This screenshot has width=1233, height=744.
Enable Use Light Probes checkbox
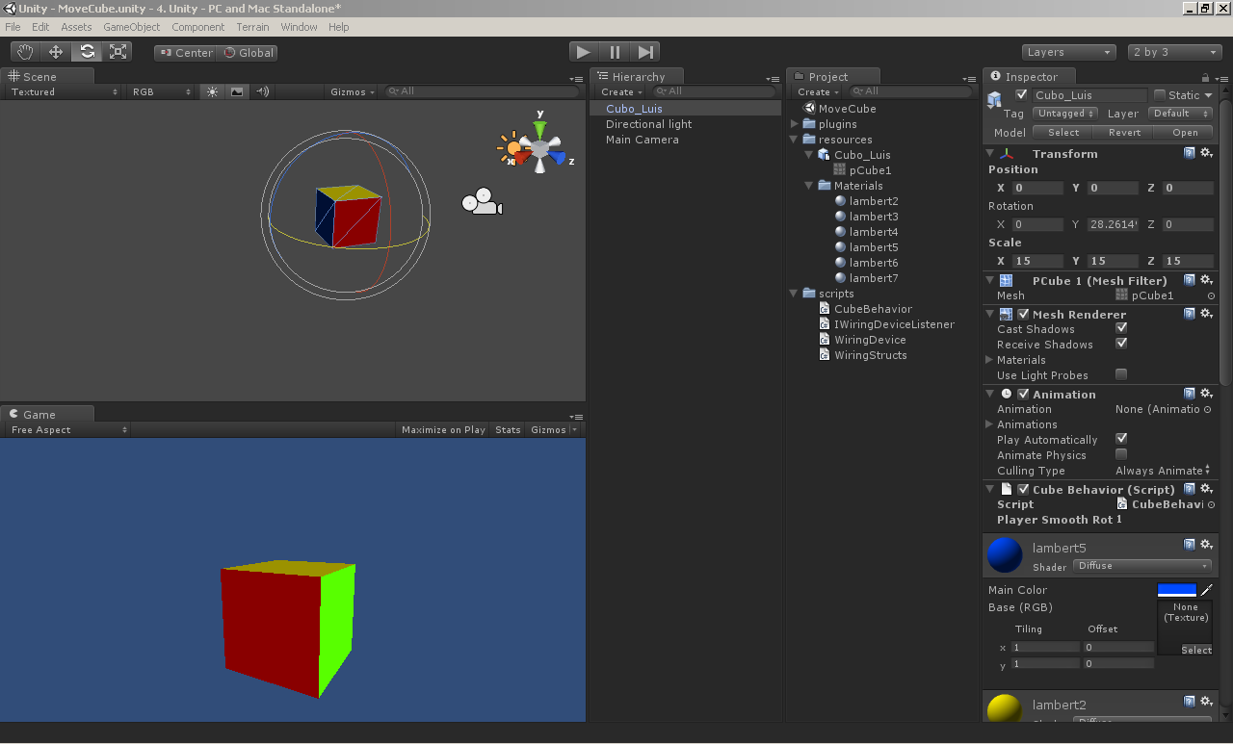click(1121, 374)
